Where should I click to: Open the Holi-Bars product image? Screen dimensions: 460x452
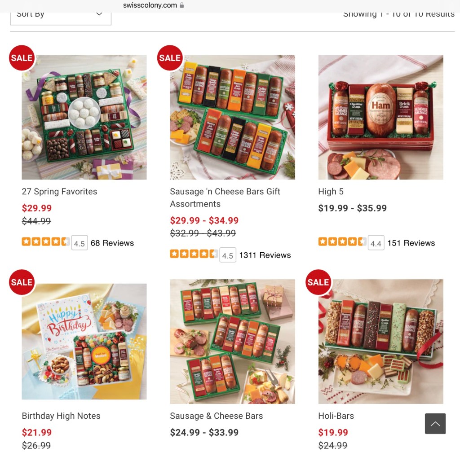(x=381, y=342)
